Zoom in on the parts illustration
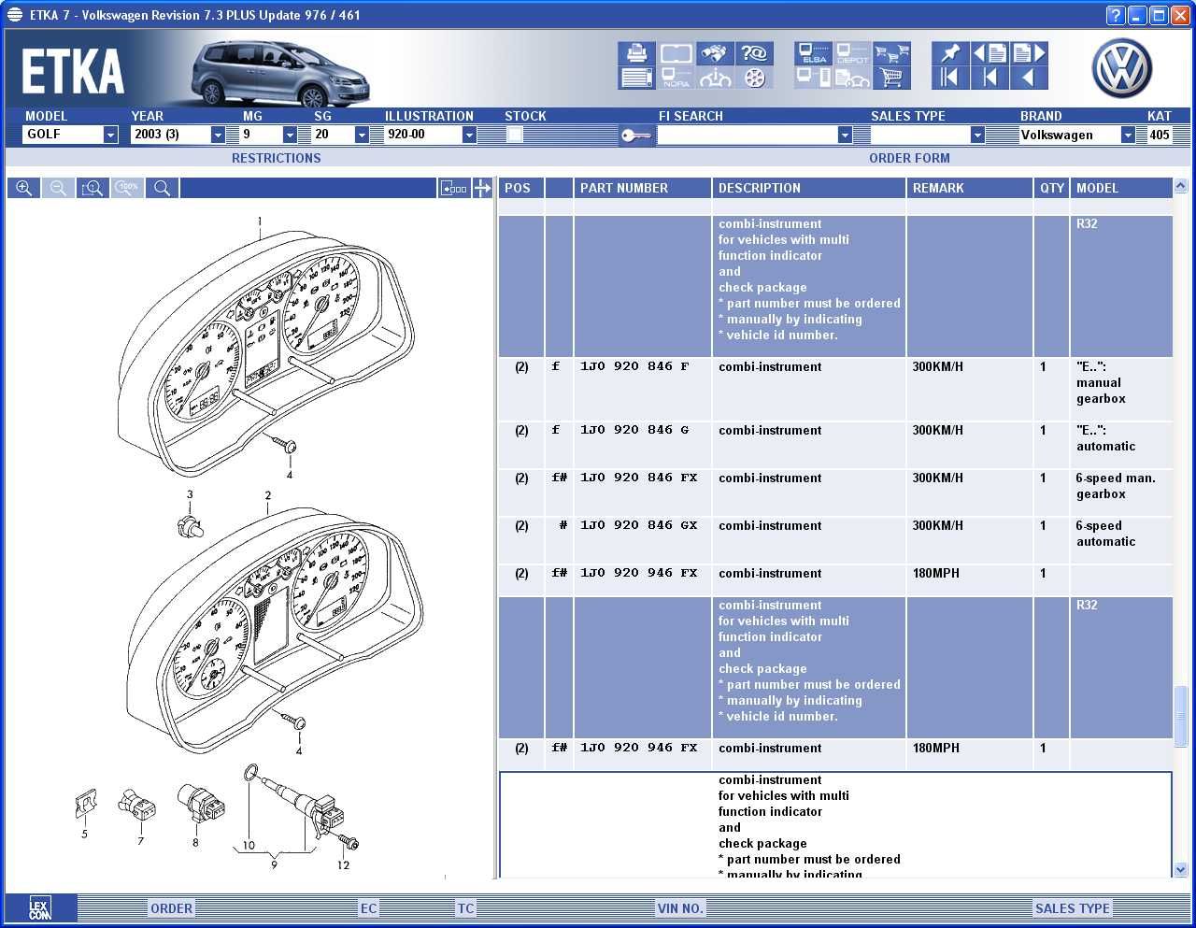The width and height of the screenshot is (1196, 928). [x=24, y=188]
